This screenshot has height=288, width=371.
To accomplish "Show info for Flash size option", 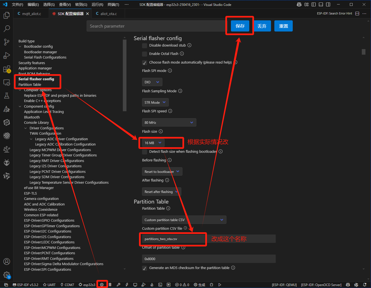I will (x=161, y=131).
